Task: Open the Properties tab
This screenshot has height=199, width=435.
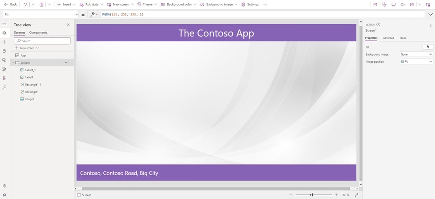Action: [371, 38]
